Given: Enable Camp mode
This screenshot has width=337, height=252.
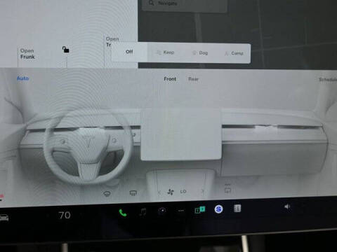Looking at the screenshot, I should tap(234, 53).
